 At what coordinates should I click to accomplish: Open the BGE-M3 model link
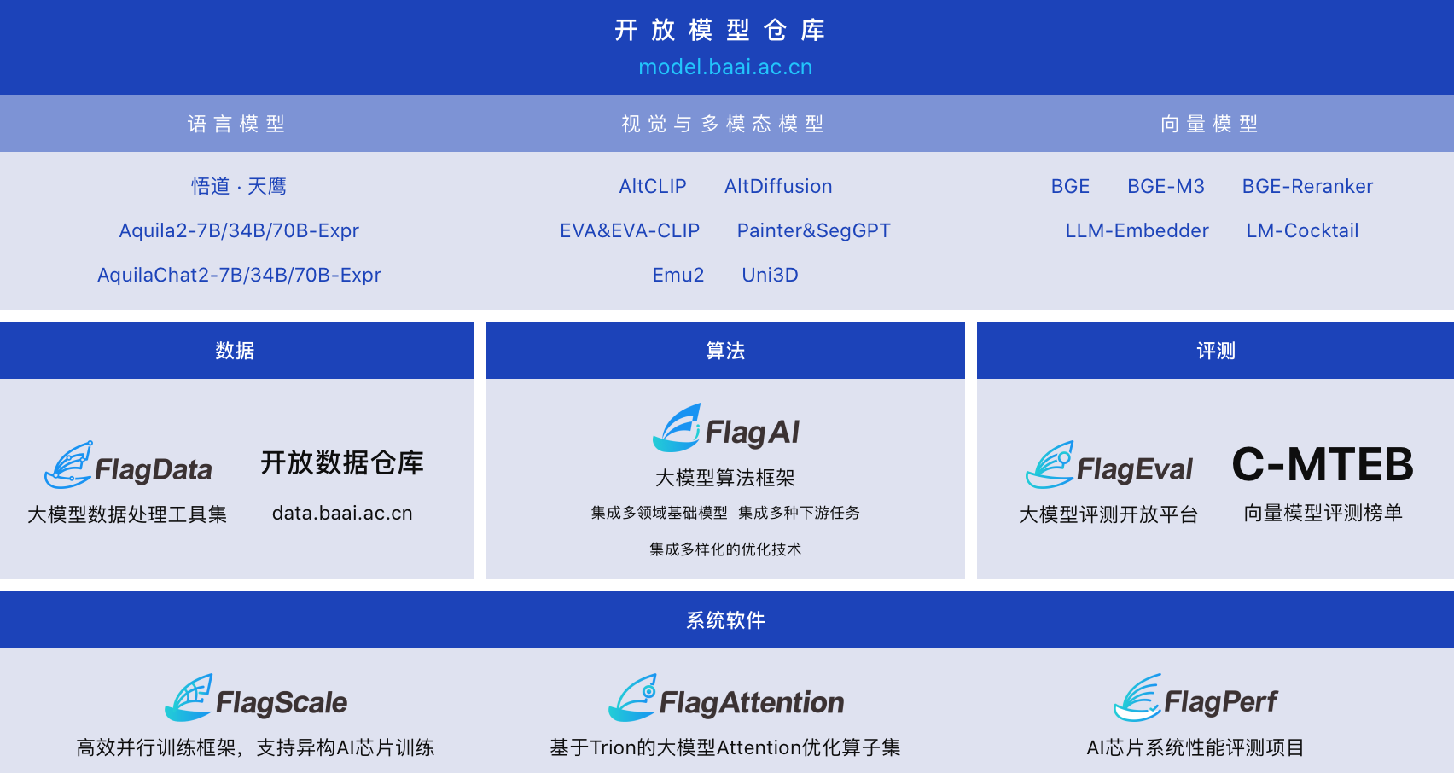pyautogui.click(x=1166, y=186)
